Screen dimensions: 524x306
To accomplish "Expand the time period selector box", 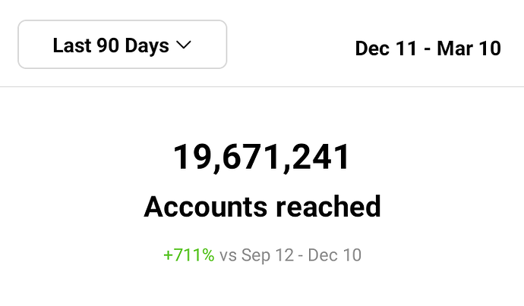I will tap(122, 45).
